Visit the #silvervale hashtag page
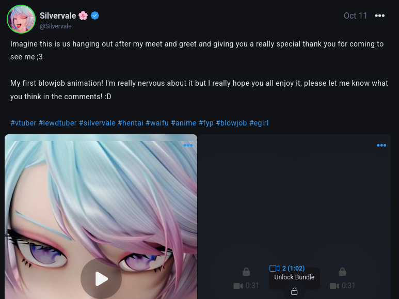The width and height of the screenshot is (399, 299). pos(97,123)
